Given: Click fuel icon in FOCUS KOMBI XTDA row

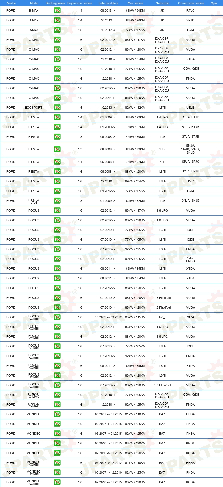Looking at the screenshot, I should click(57, 366).
